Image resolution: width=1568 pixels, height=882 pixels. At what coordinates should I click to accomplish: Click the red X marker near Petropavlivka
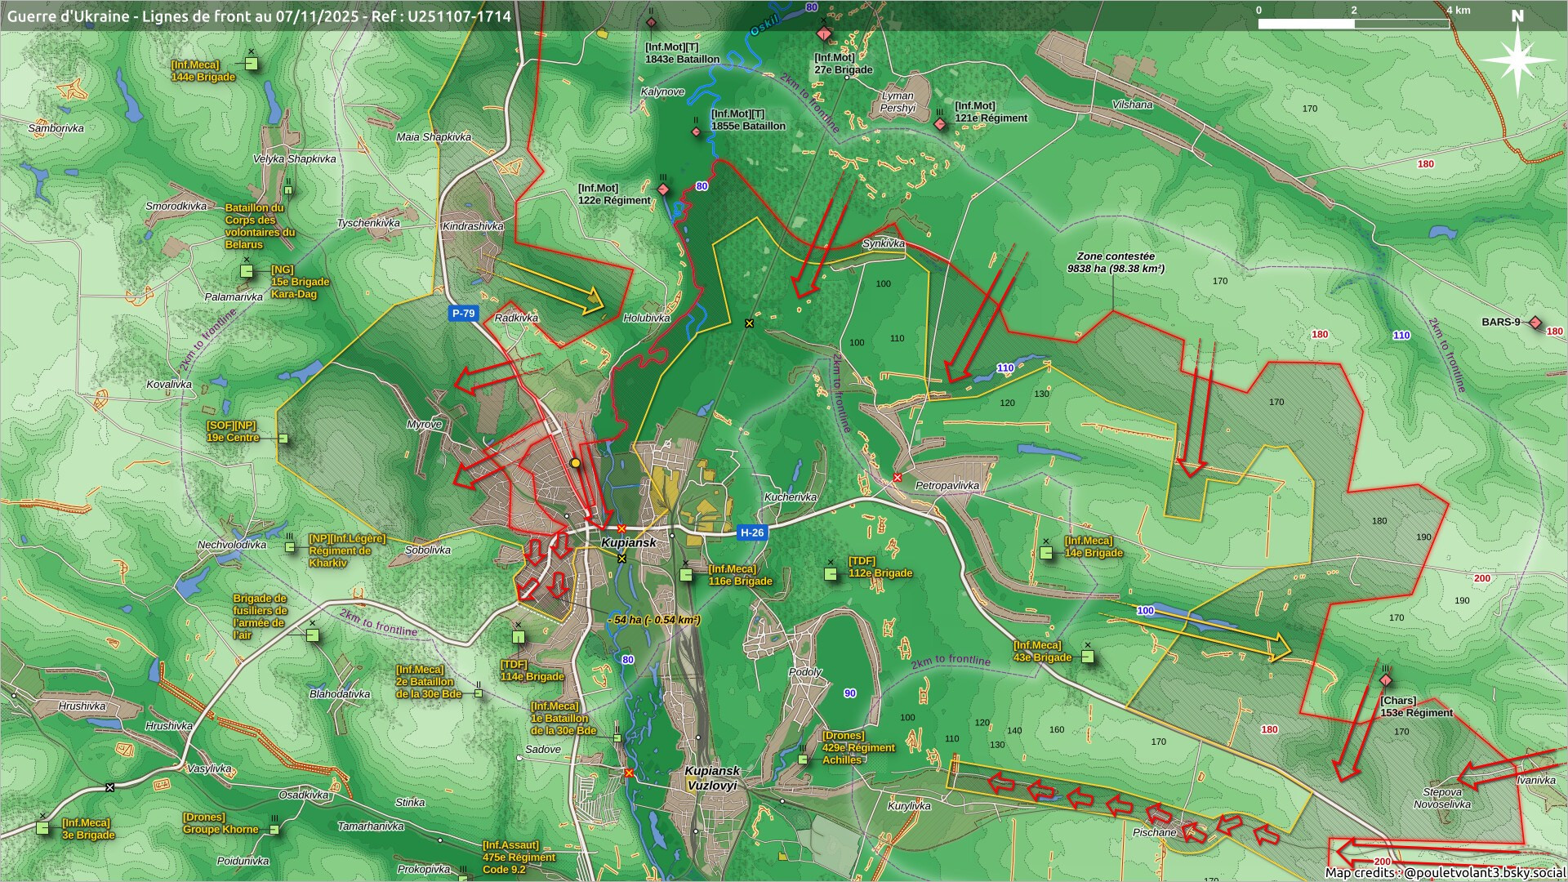pyautogui.click(x=898, y=477)
